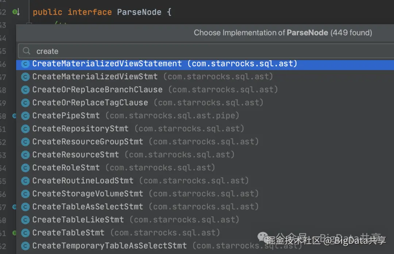Screen dimensions: 394x254
Task: Click the class icon for CreateMaterializedViewStmt
Action: coord(25,77)
